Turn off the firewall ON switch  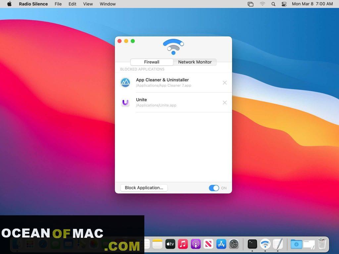click(214, 188)
